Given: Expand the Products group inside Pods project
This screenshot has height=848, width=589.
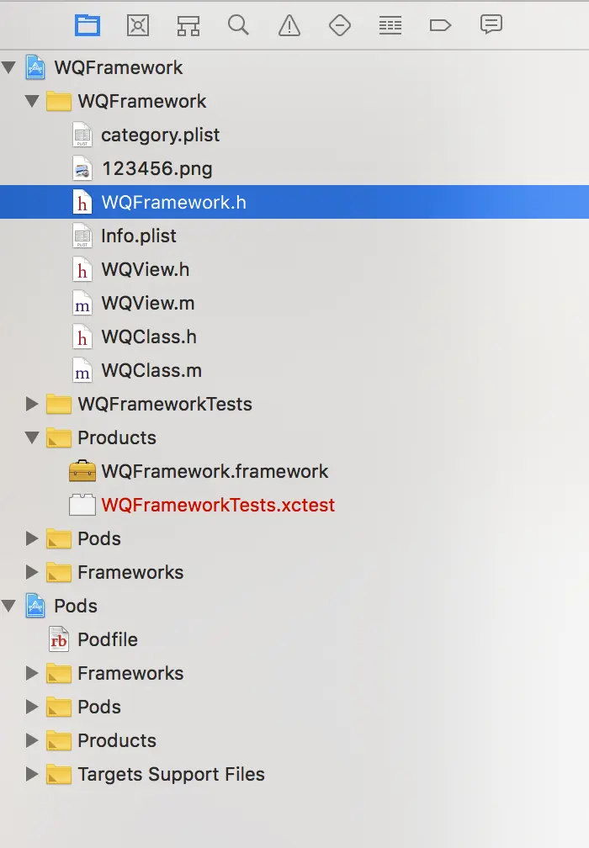Looking at the screenshot, I should pyautogui.click(x=33, y=740).
